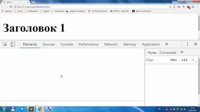Image resolution: width=200 pixels, height=112 pixels.
Task: Open the first Интересное bookmarks folder
Action: (x=31, y=11)
